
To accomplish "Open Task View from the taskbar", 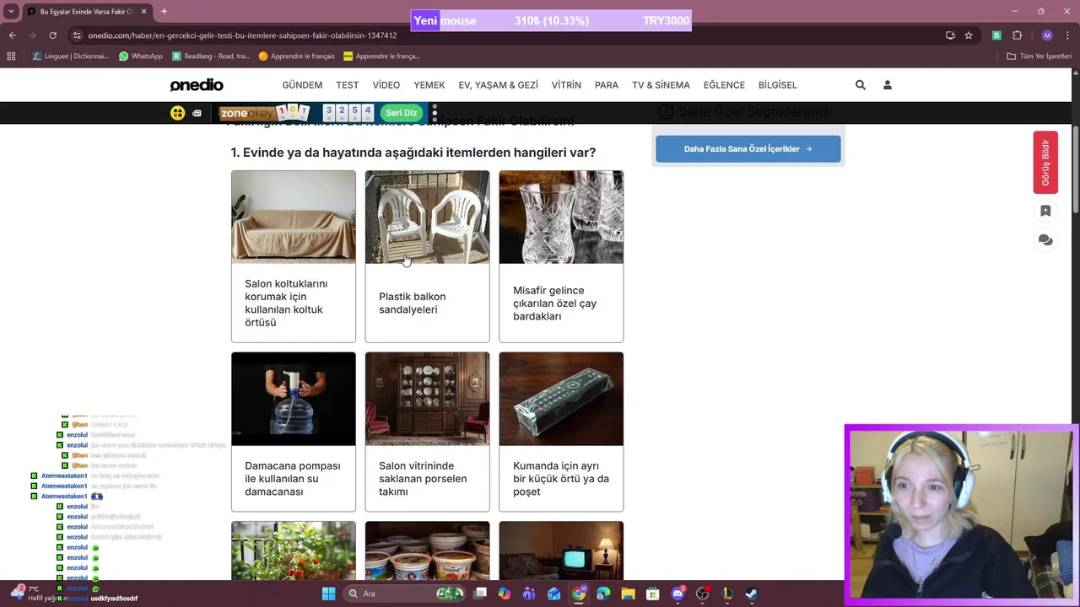I will click(x=480, y=594).
